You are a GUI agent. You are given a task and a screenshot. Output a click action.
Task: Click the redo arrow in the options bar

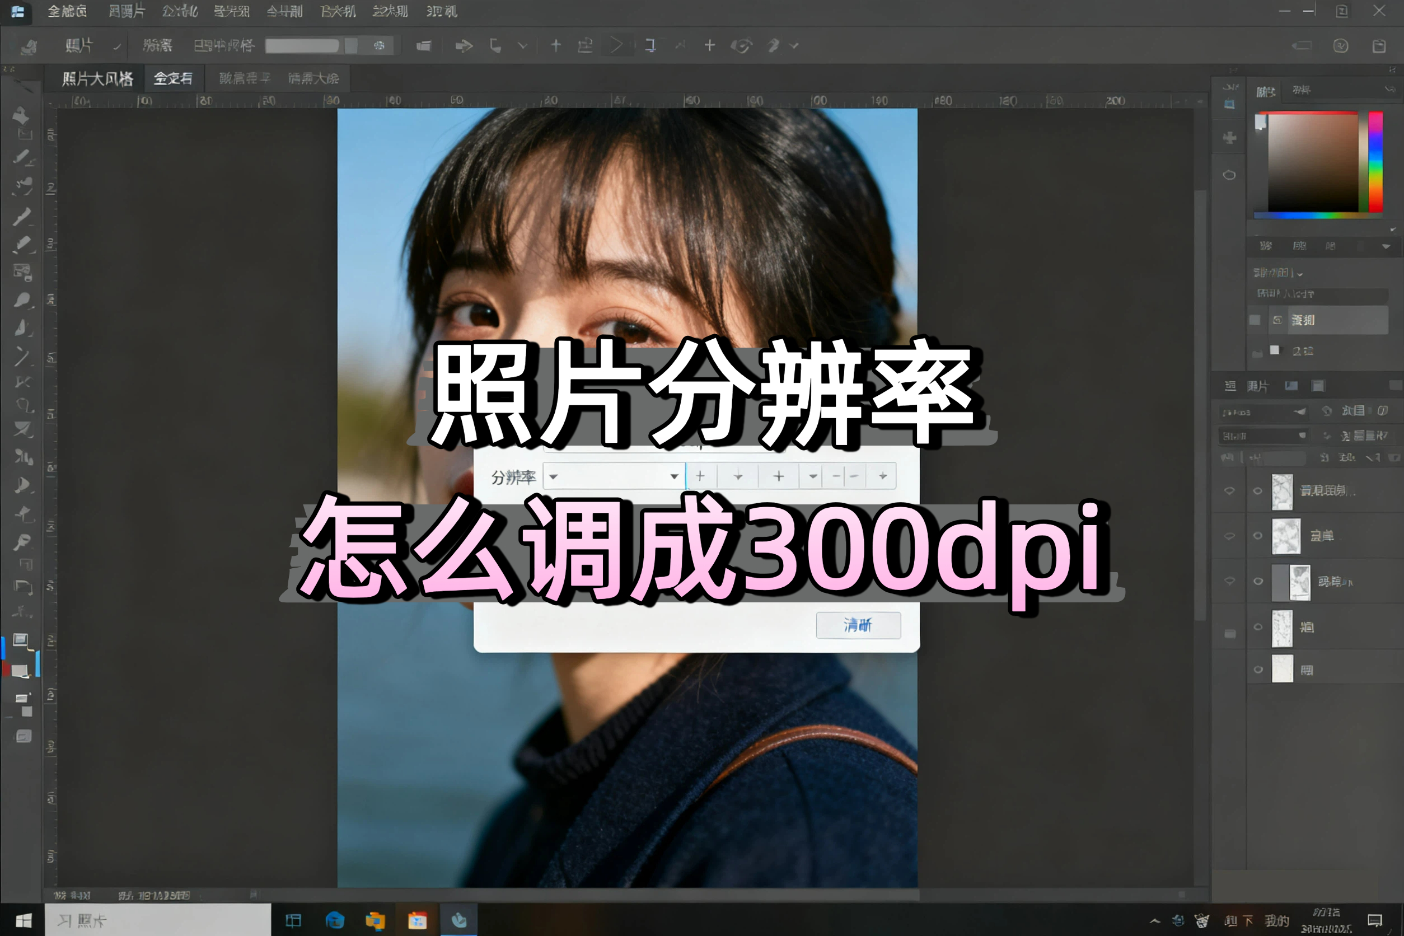(465, 45)
